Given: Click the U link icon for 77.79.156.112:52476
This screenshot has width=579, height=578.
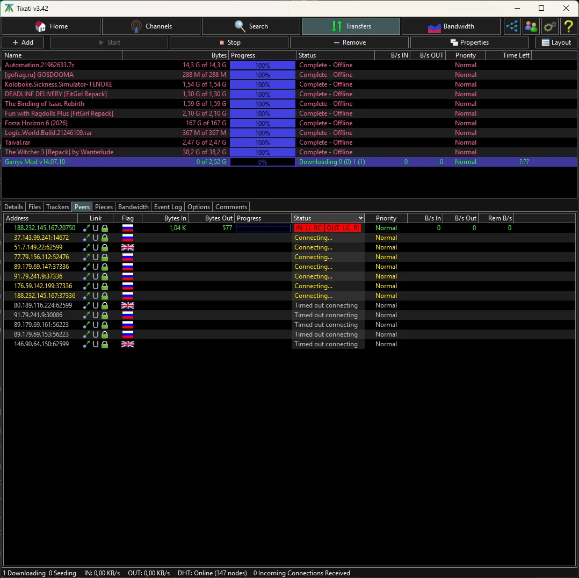Looking at the screenshot, I should (x=95, y=257).
